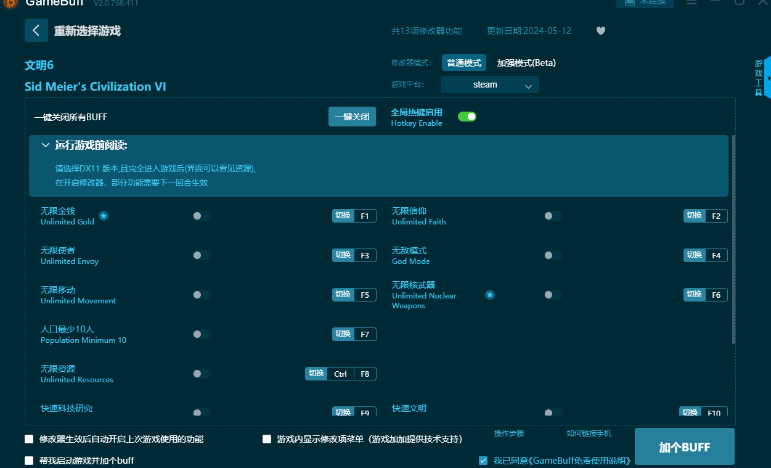The image size is (771, 468).
Task: Click the heart favorite icon
Action: (x=600, y=31)
